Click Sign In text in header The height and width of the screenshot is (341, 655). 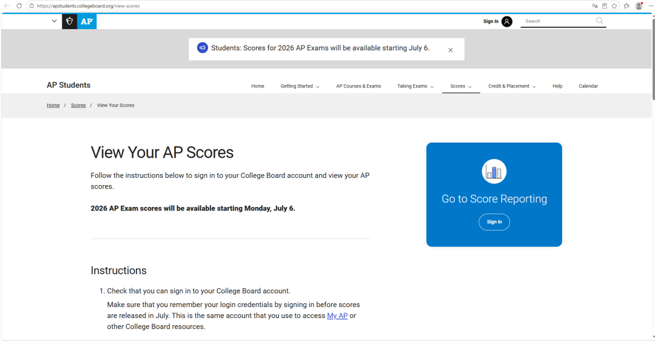pos(491,21)
